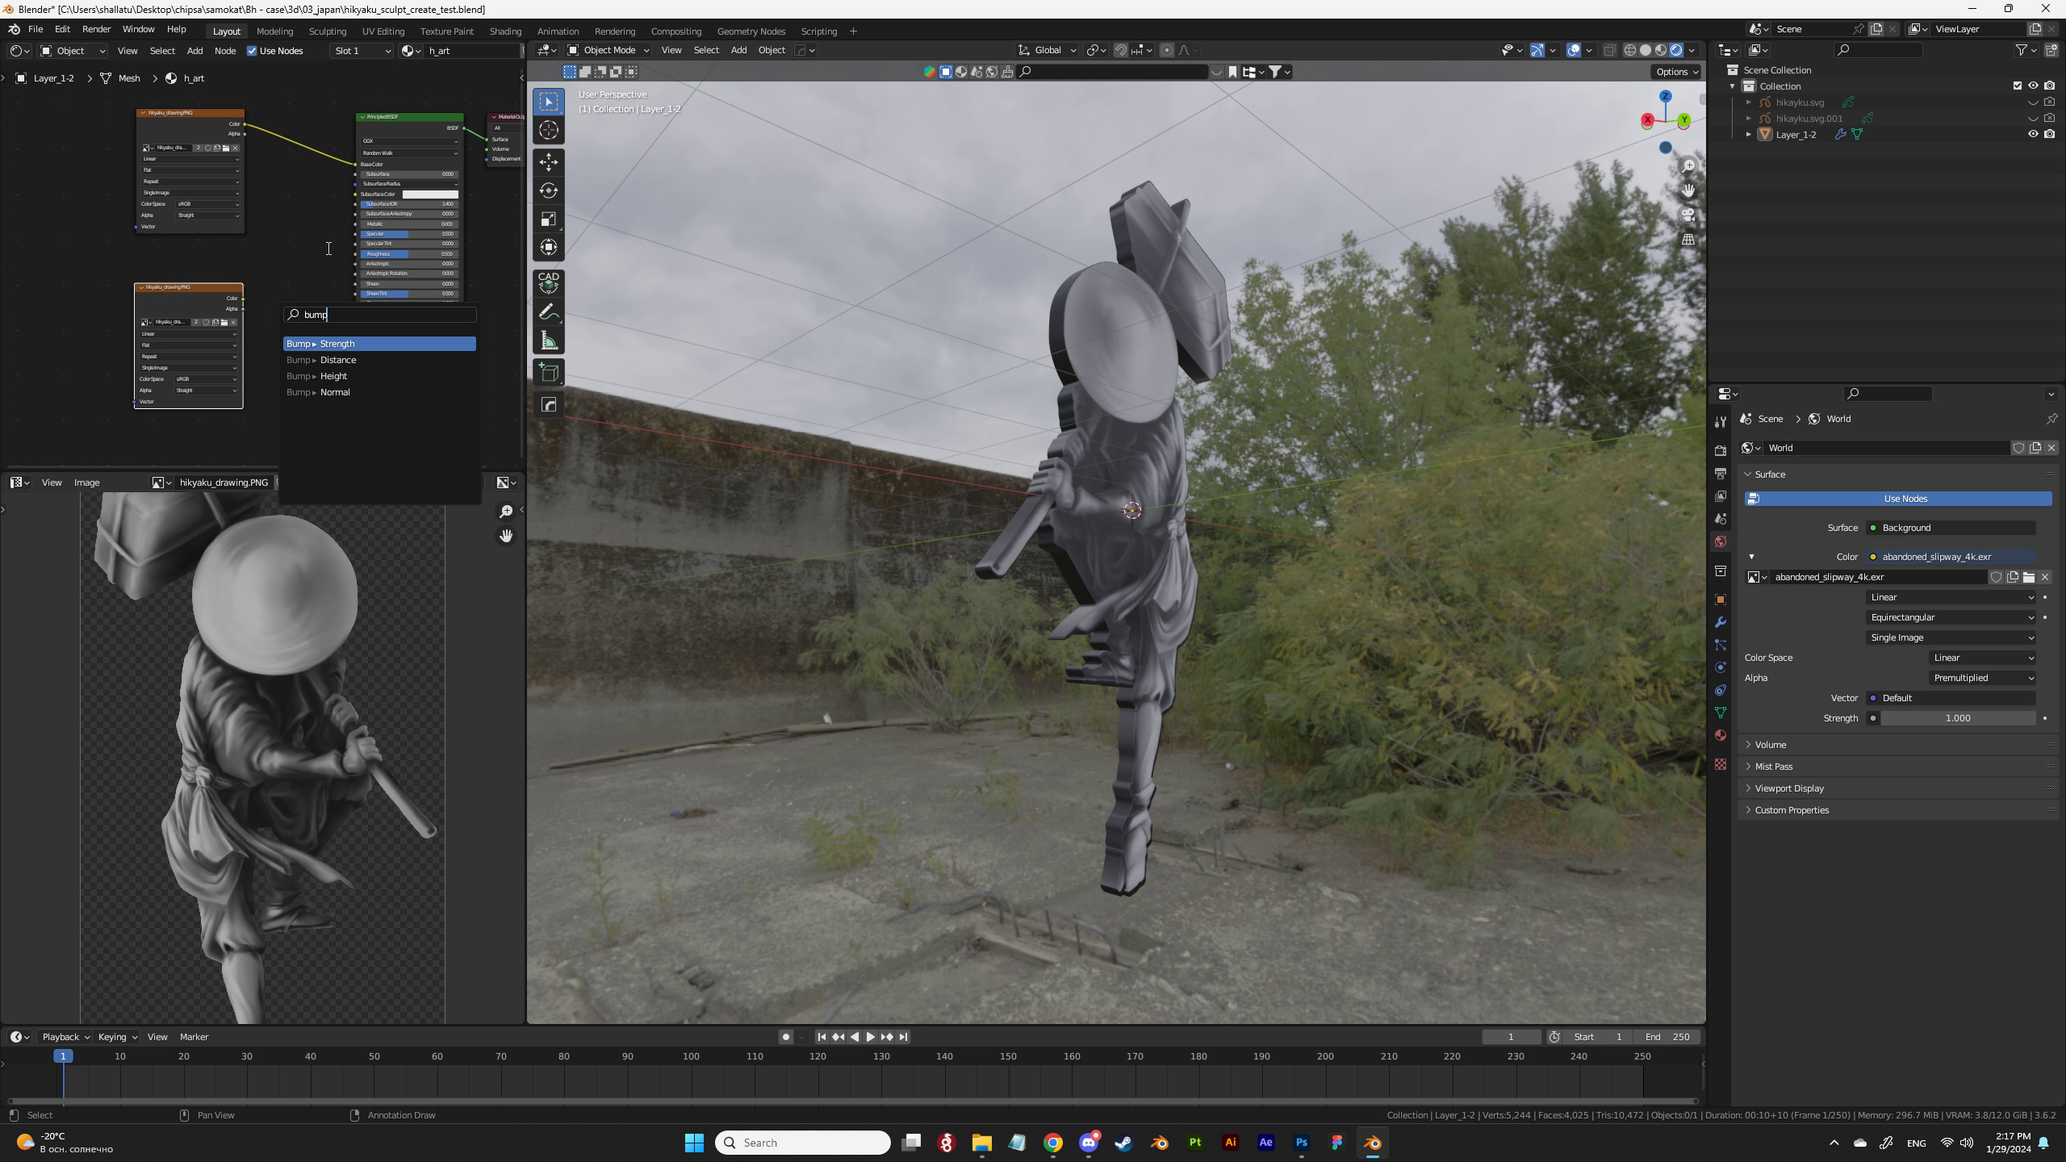Screen dimensions: 2066x1162
Task: Select the Rotate tool
Action: [x=549, y=190]
